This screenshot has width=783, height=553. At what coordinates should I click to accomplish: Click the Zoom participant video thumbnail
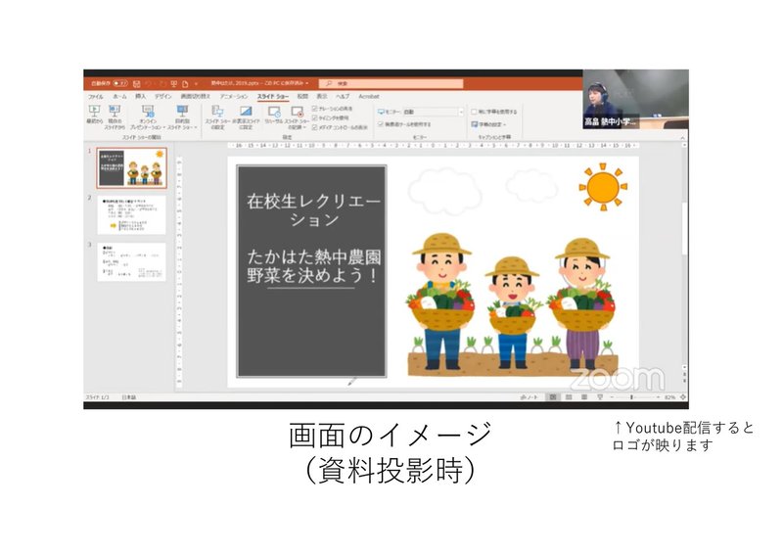(635, 100)
